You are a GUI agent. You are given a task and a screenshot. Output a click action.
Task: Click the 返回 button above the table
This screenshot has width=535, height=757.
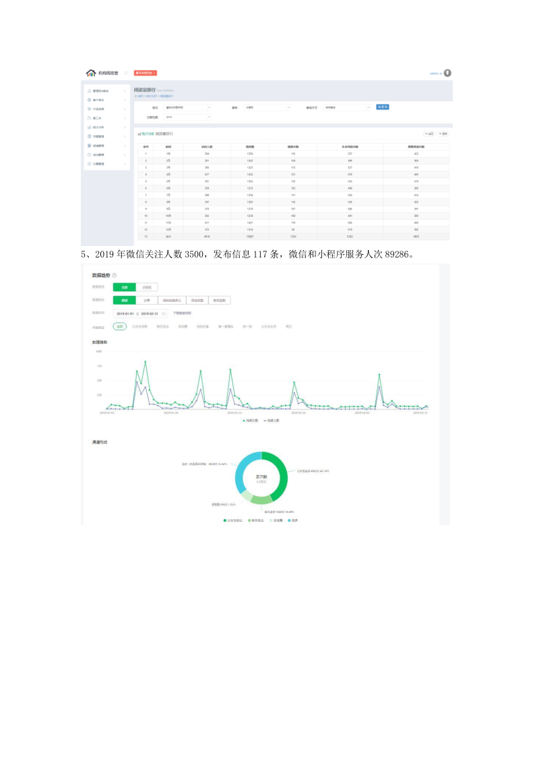[x=429, y=133]
